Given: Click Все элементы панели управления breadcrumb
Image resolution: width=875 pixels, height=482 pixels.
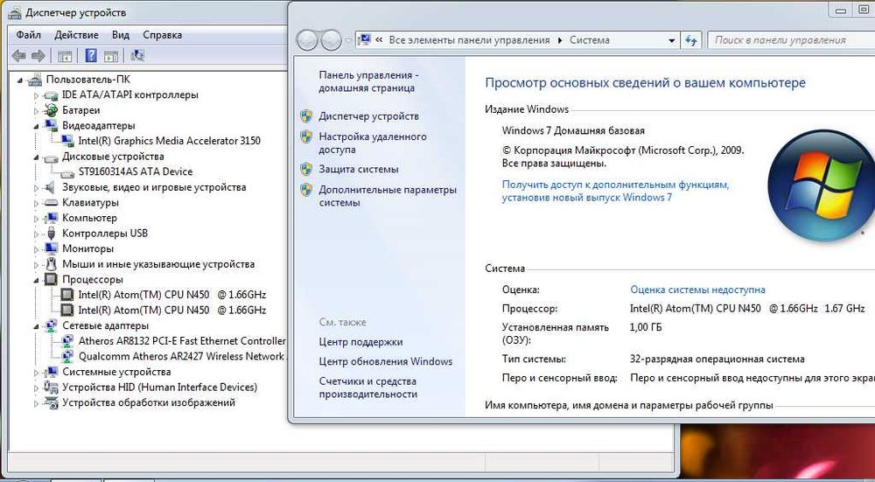Looking at the screenshot, I should [469, 40].
